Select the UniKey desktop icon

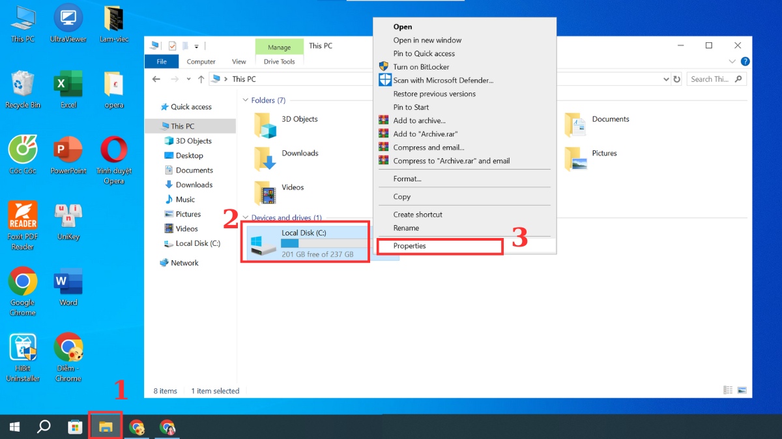coord(68,220)
